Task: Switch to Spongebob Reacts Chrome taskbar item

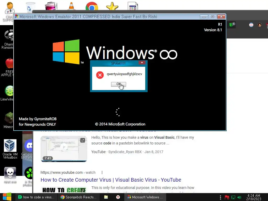Action: tap(79, 197)
